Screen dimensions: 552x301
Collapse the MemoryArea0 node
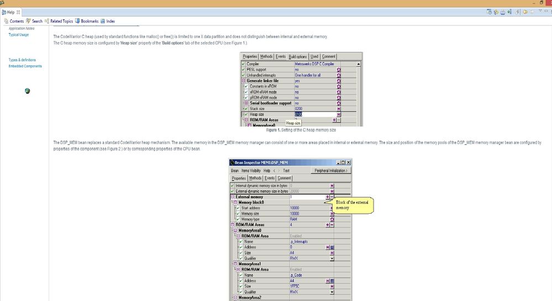point(235,230)
